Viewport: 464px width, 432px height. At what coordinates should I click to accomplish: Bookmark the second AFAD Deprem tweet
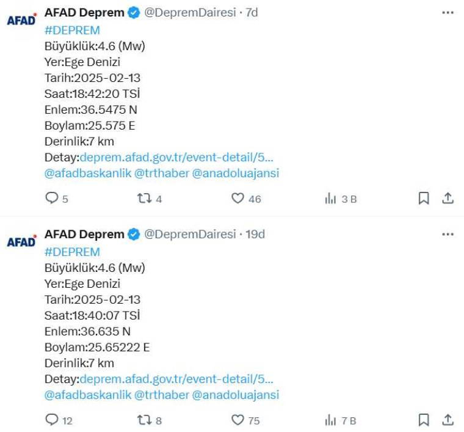pos(424,420)
